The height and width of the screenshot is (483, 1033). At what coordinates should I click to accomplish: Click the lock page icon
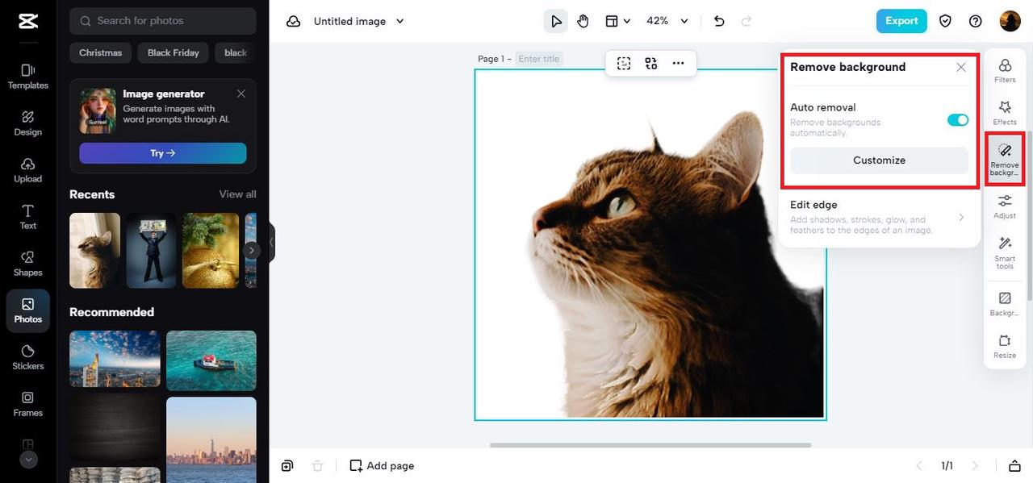click(1014, 466)
